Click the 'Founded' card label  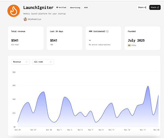click(132, 31)
